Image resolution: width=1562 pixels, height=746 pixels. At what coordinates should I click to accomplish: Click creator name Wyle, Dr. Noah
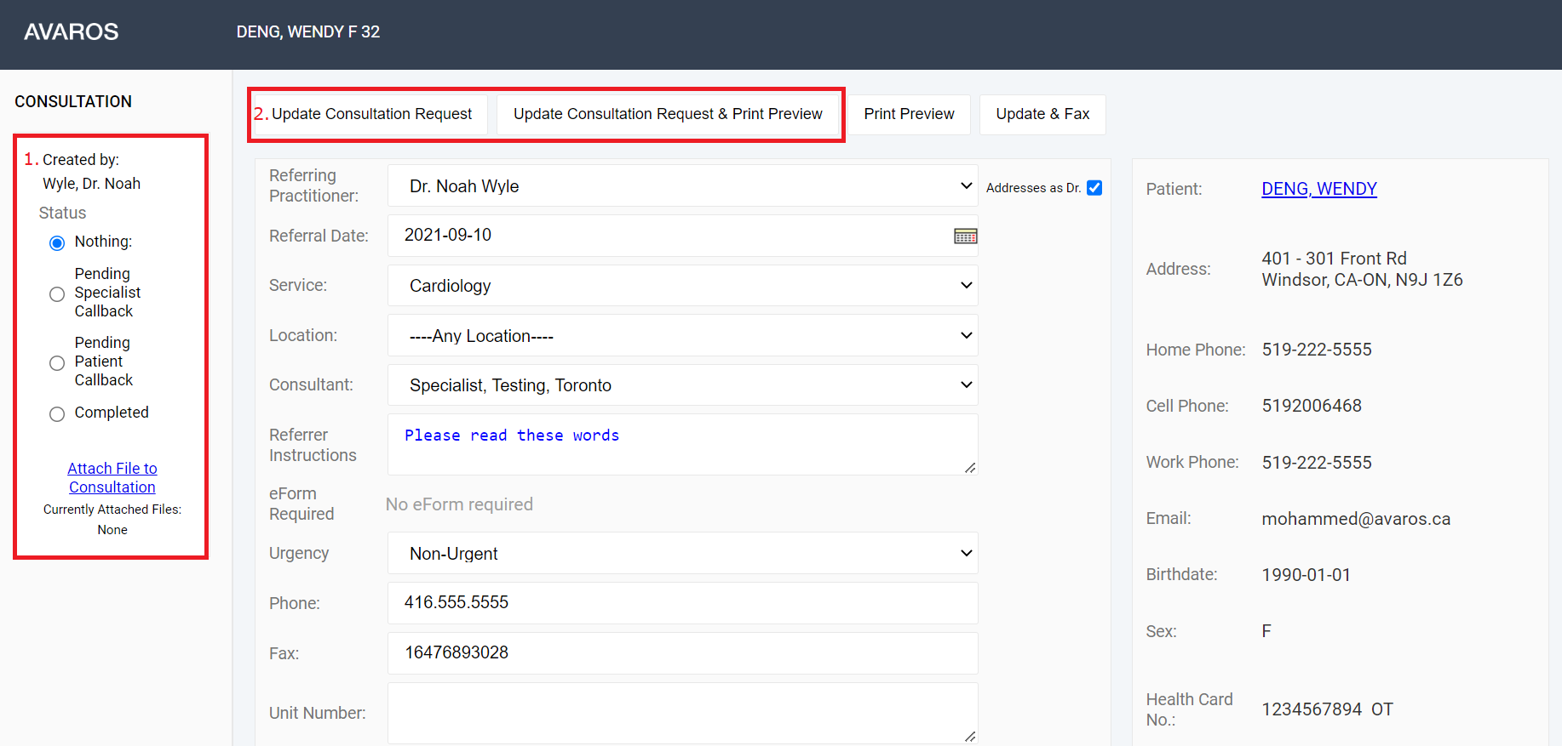click(92, 184)
